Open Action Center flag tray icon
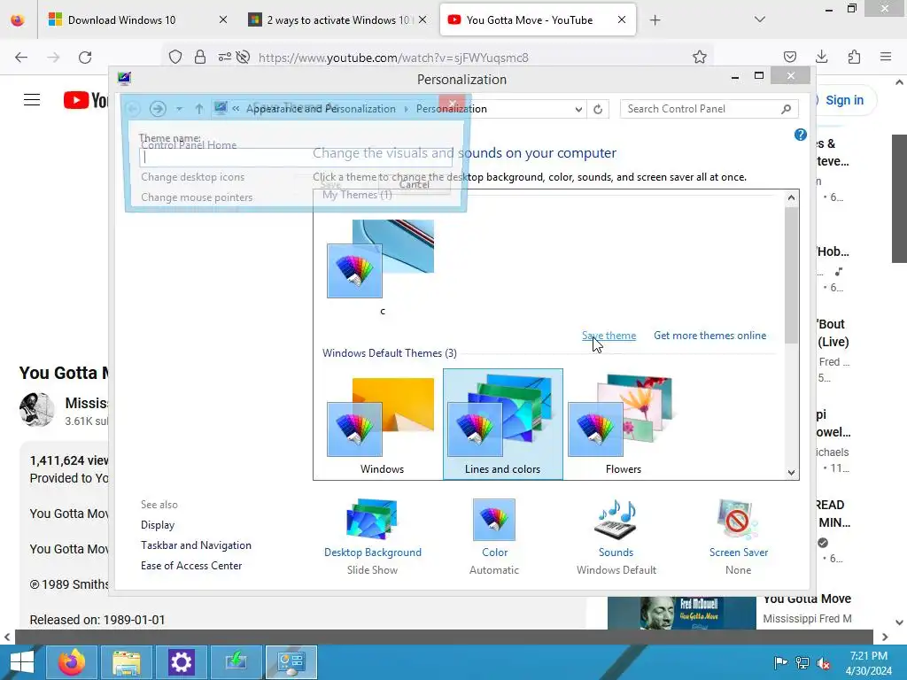This screenshot has height=680, width=907. click(780, 662)
